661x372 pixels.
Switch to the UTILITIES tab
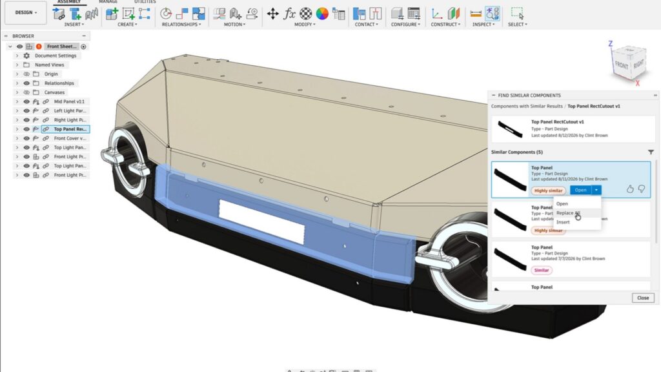click(145, 2)
